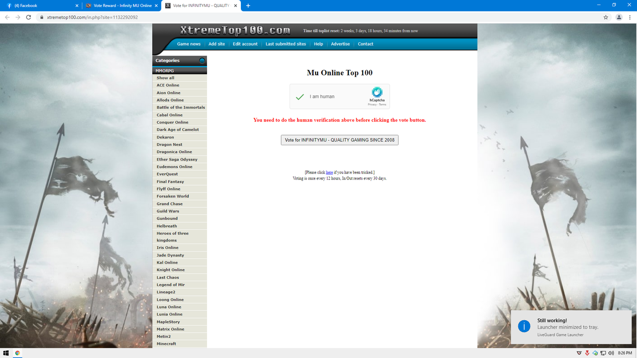Image resolution: width=637 pixels, height=358 pixels.
Task: Collapse the Categories panel round button
Action: pos(202,61)
